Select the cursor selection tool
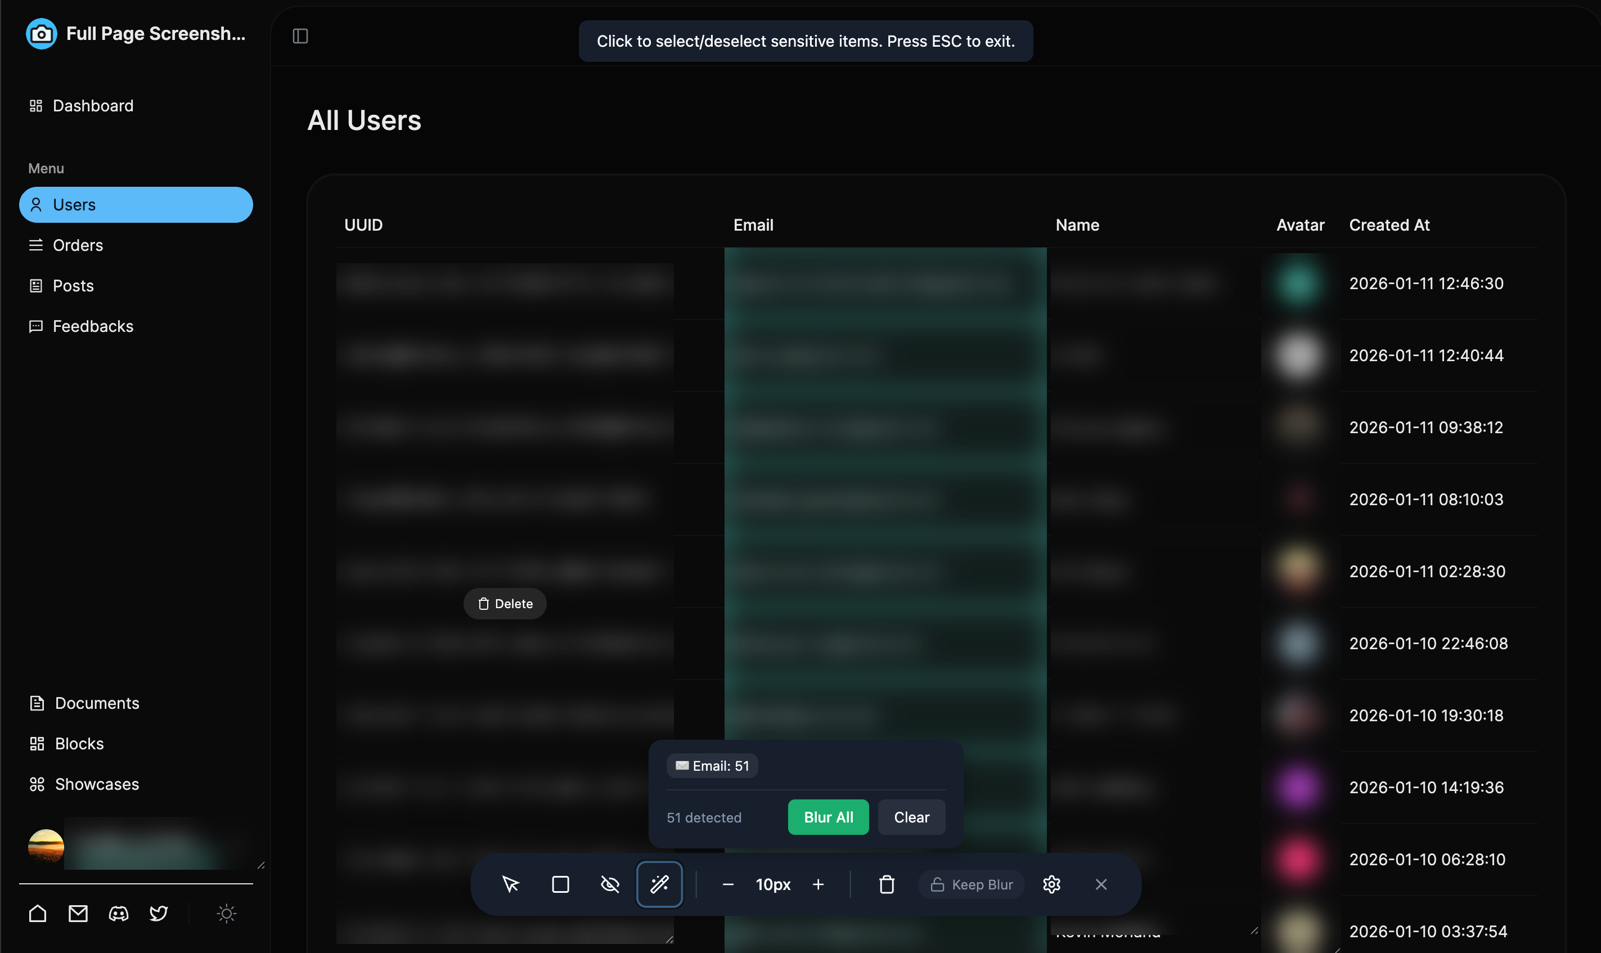This screenshot has width=1601, height=953. [510, 884]
